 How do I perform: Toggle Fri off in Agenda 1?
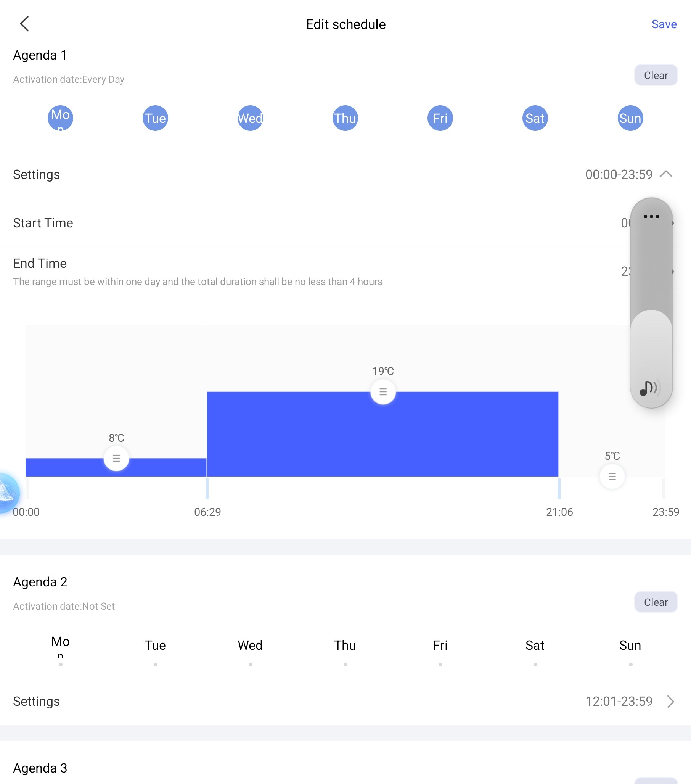click(440, 118)
